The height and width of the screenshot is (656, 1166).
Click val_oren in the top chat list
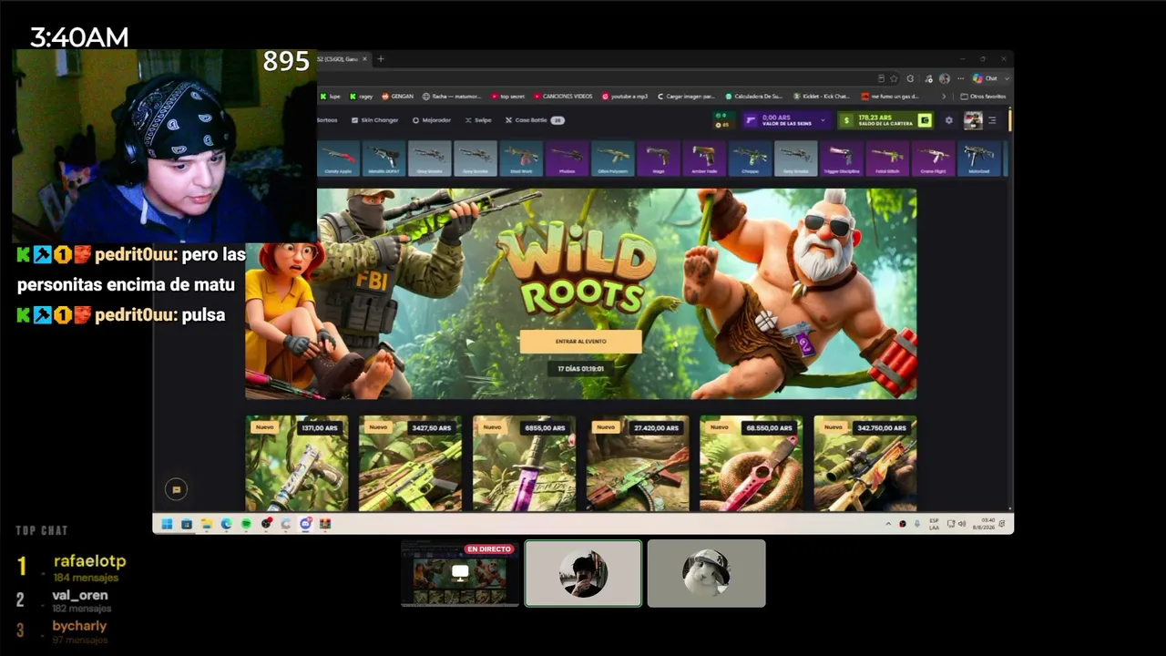tap(80, 595)
